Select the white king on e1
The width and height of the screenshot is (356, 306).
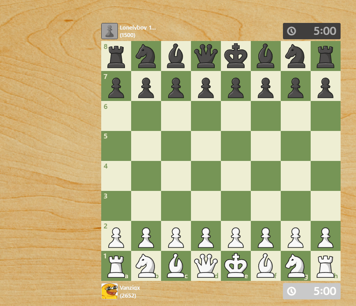(236, 266)
